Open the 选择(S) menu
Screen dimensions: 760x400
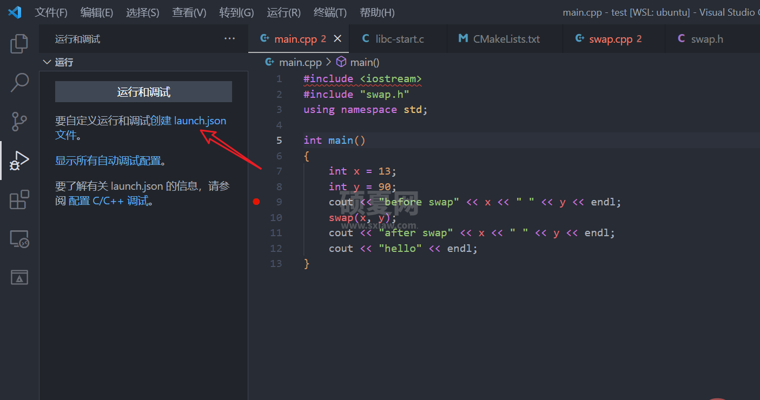pyautogui.click(x=143, y=12)
